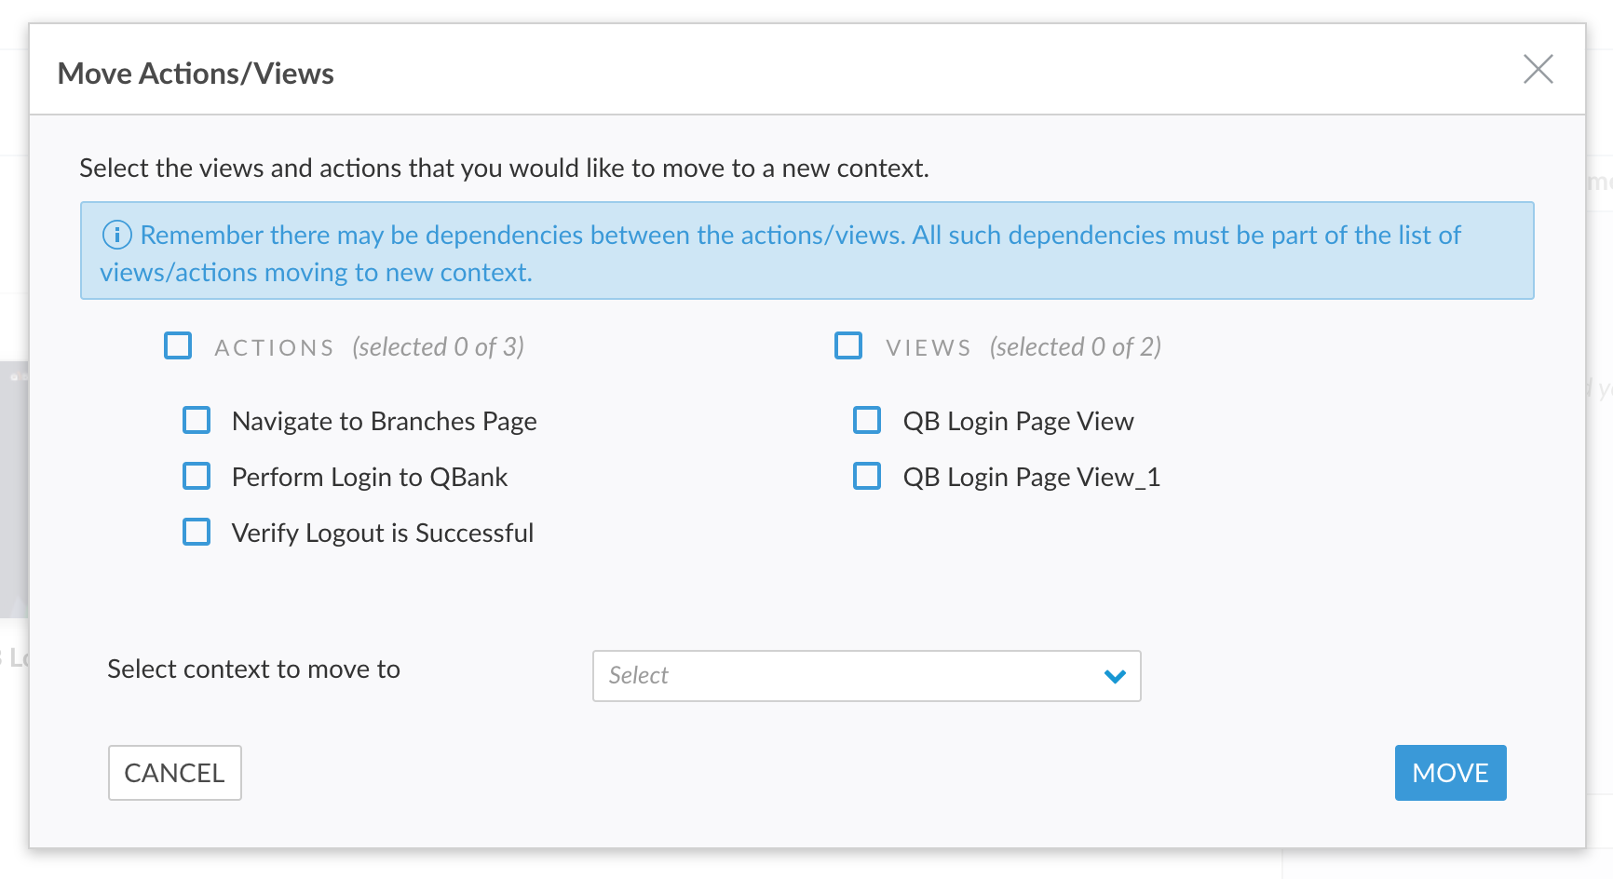Click the 'selected 0 of 3' actions counter
The height and width of the screenshot is (879, 1613).
pyautogui.click(x=438, y=347)
